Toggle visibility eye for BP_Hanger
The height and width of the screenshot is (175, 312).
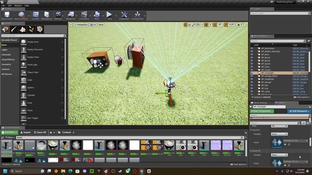[252, 82]
